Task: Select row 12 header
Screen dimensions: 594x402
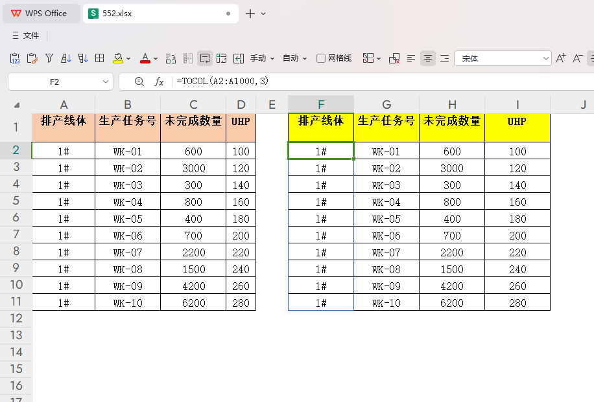Action: tap(16, 318)
